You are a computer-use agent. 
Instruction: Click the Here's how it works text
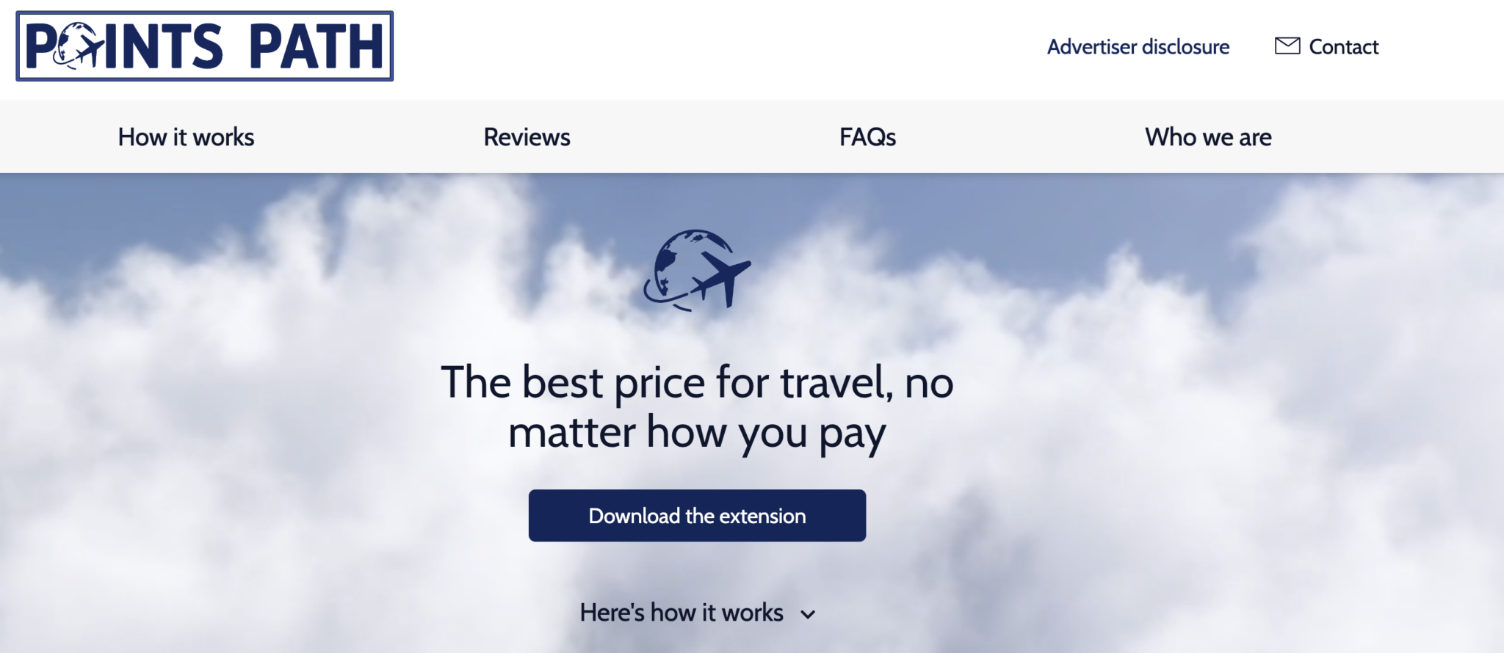[x=681, y=613]
